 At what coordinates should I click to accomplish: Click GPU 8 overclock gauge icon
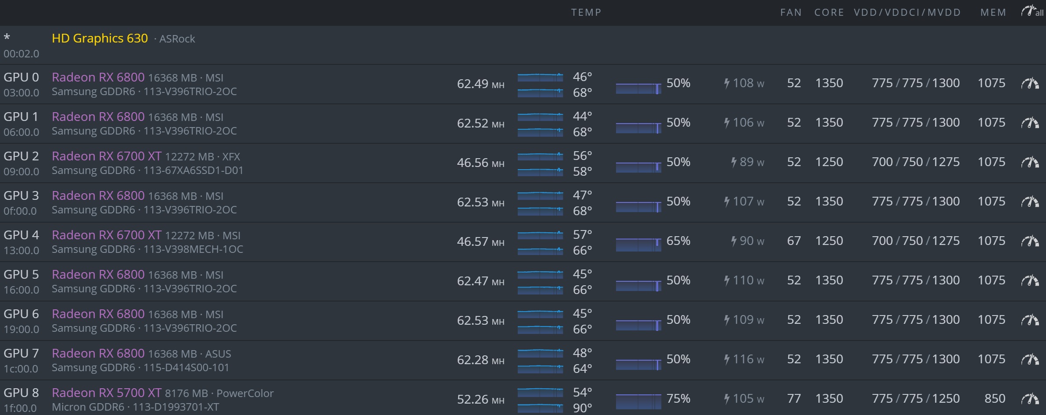tap(1030, 399)
